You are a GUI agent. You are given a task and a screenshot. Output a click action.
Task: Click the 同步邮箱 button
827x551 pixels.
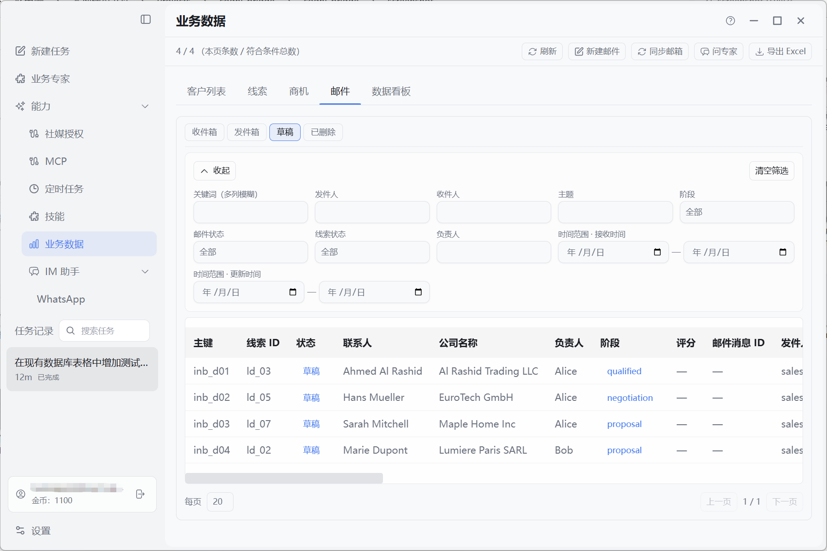pyautogui.click(x=660, y=51)
